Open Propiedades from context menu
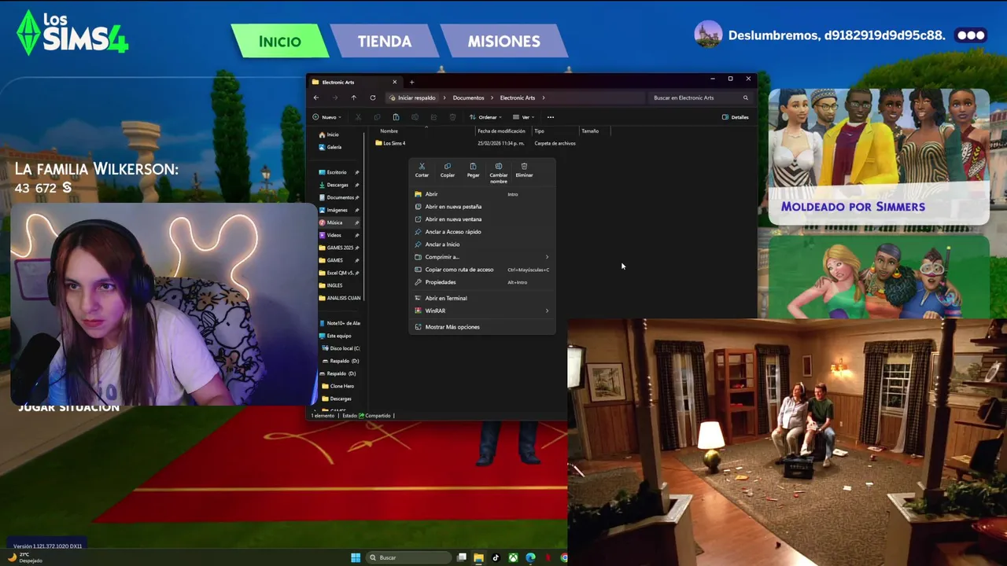The height and width of the screenshot is (566, 1007). [x=481, y=282]
